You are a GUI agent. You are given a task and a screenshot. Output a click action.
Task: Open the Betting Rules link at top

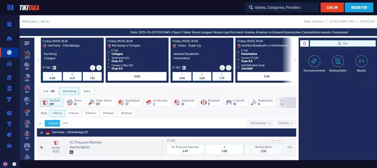pyautogui.click(x=30, y=21)
